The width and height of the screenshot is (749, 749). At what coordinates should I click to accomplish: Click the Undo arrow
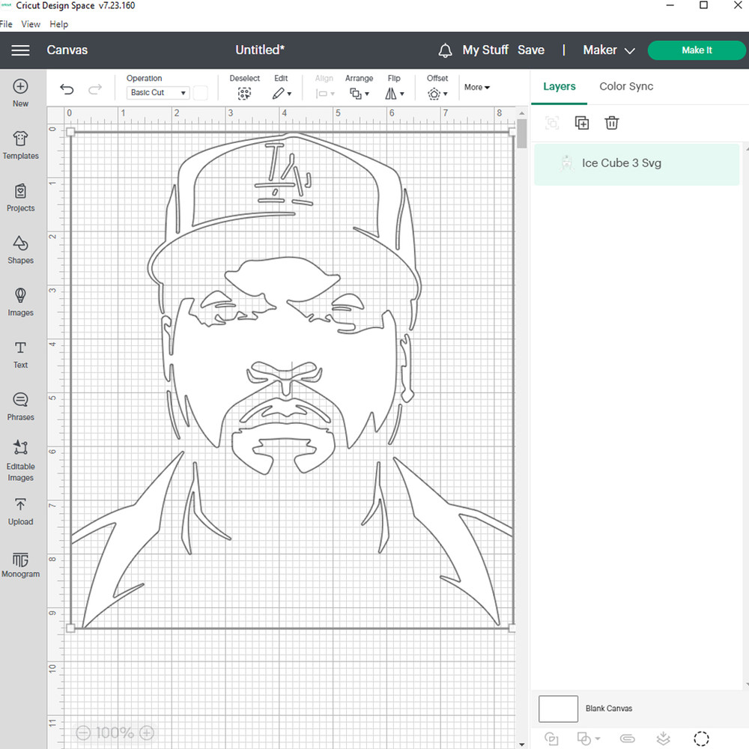click(67, 90)
